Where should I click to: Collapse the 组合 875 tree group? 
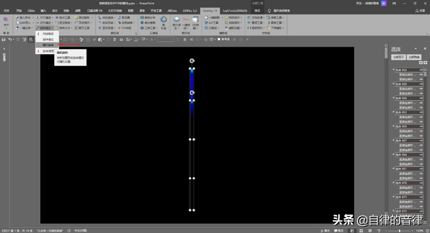(x=393, y=197)
